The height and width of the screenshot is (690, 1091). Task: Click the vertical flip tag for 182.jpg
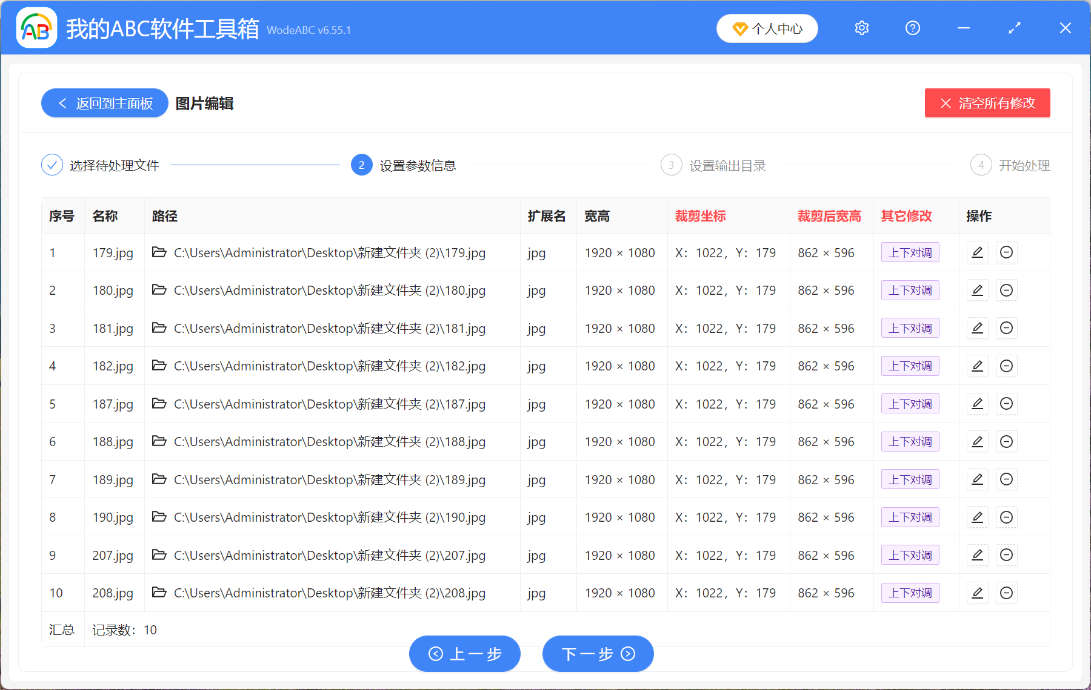click(x=910, y=366)
